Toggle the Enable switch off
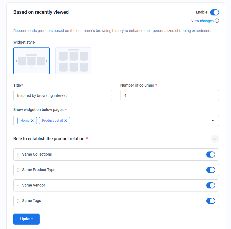 214,12
